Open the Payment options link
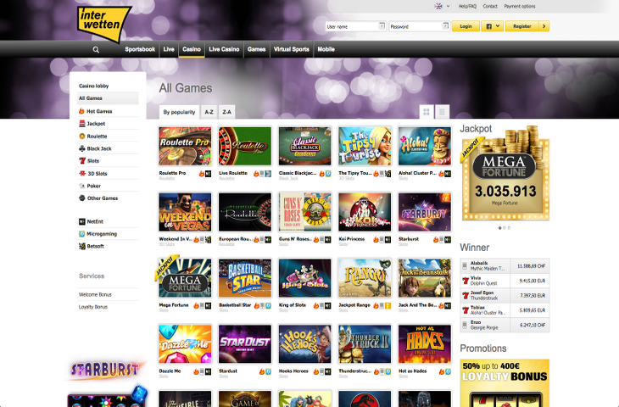The image size is (619, 407). click(520, 6)
